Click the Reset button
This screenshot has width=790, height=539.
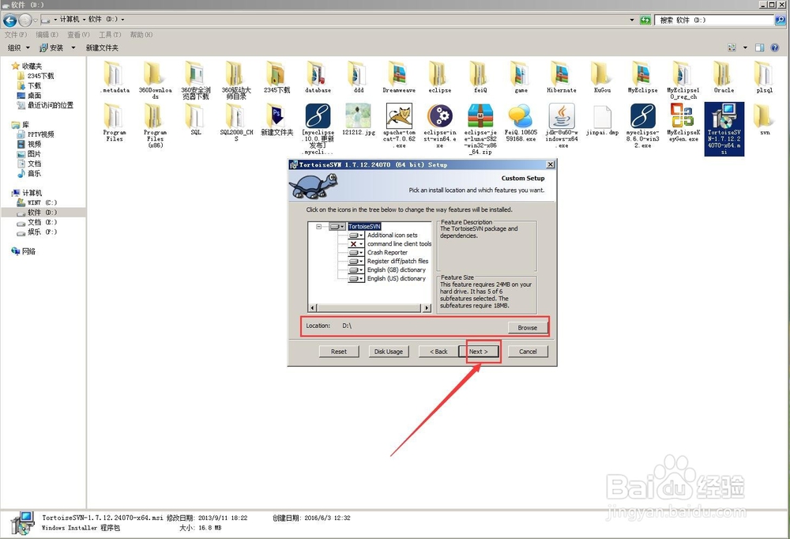click(x=339, y=352)
